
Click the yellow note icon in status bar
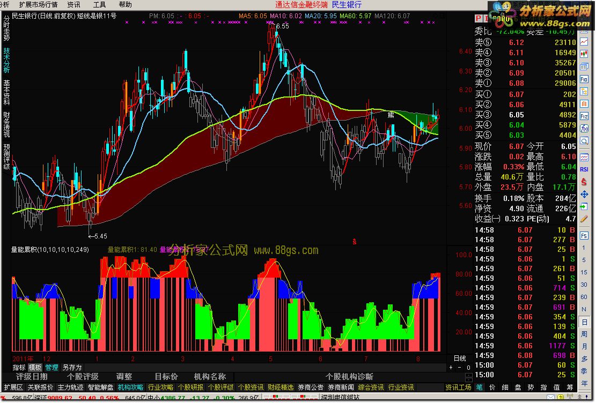(560, 398)
